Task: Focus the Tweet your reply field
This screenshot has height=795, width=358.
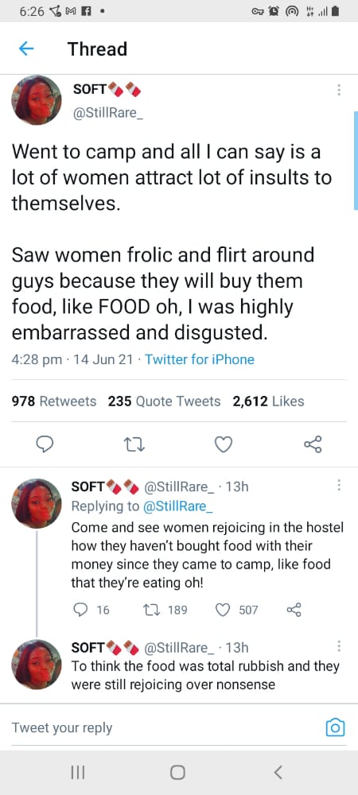Action: coord(162,727)
